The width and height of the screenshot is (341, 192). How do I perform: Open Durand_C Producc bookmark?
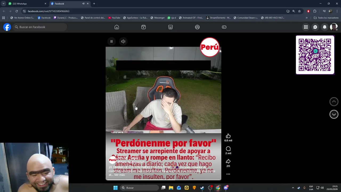[x=66, y=18]
